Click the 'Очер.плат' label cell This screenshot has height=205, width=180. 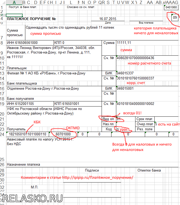[x=145, y=124]
